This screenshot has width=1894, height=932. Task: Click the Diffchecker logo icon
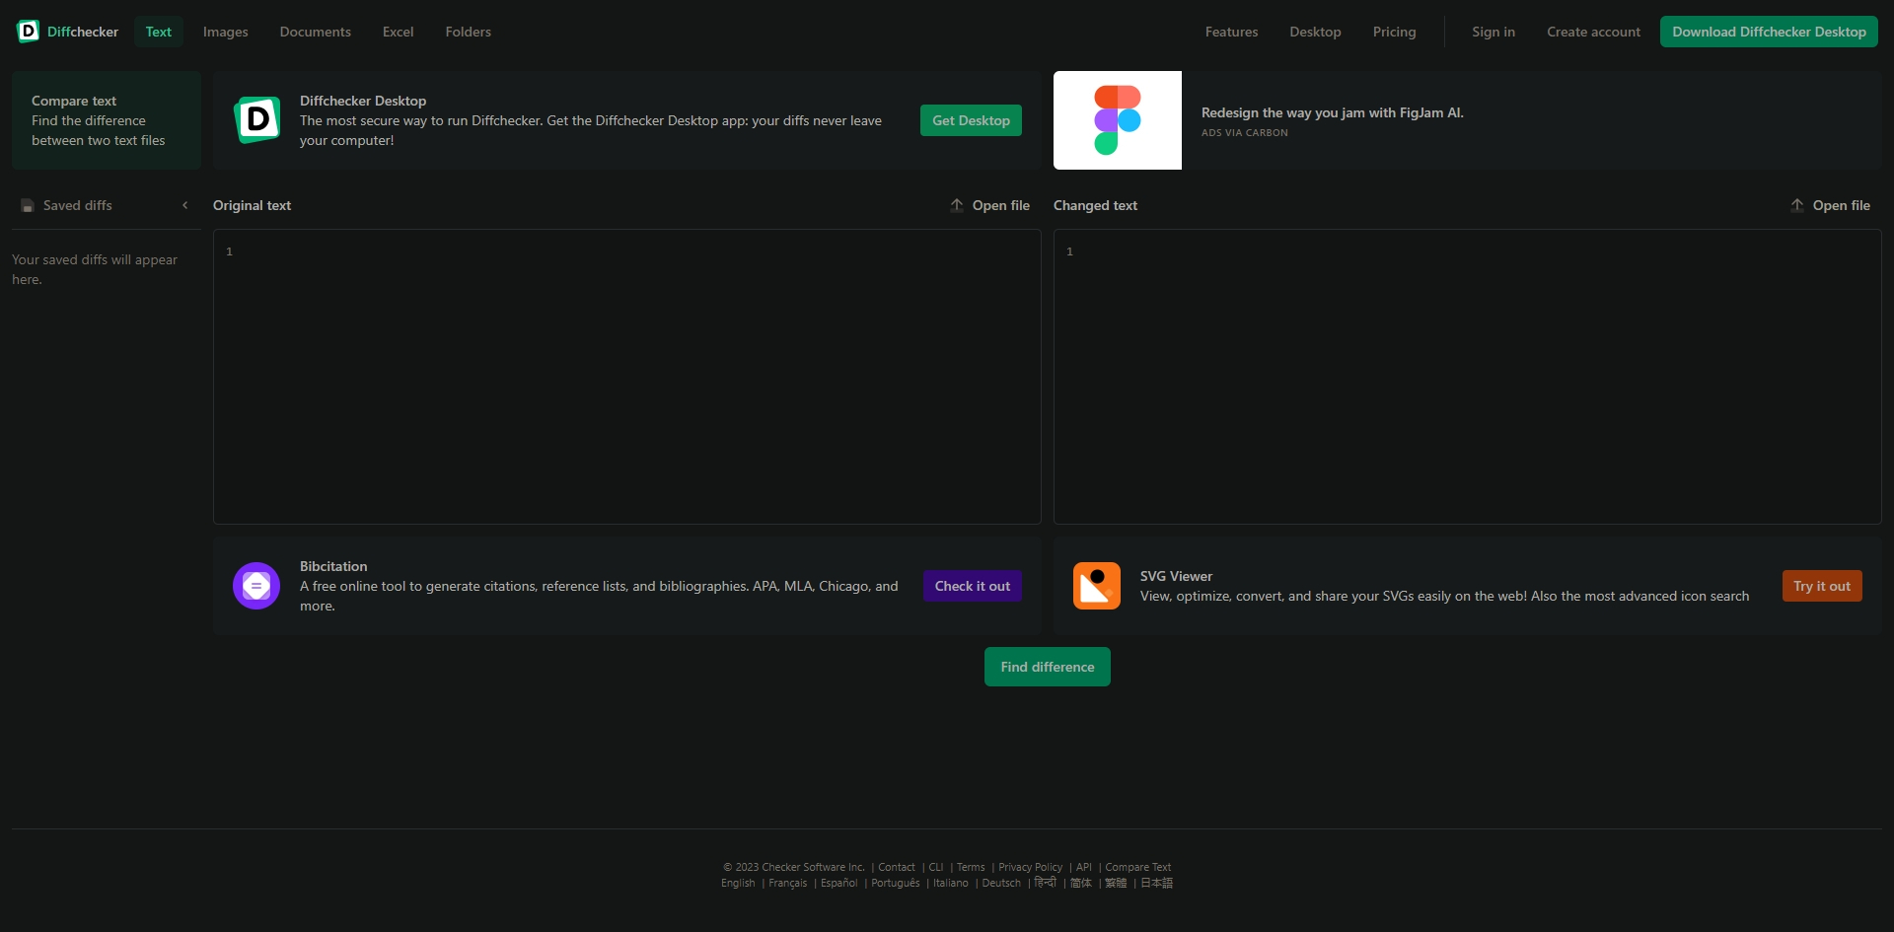click(29, 32)
